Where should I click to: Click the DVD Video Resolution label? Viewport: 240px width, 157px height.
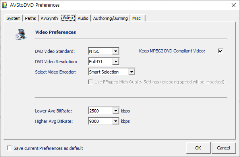[56, 62]
